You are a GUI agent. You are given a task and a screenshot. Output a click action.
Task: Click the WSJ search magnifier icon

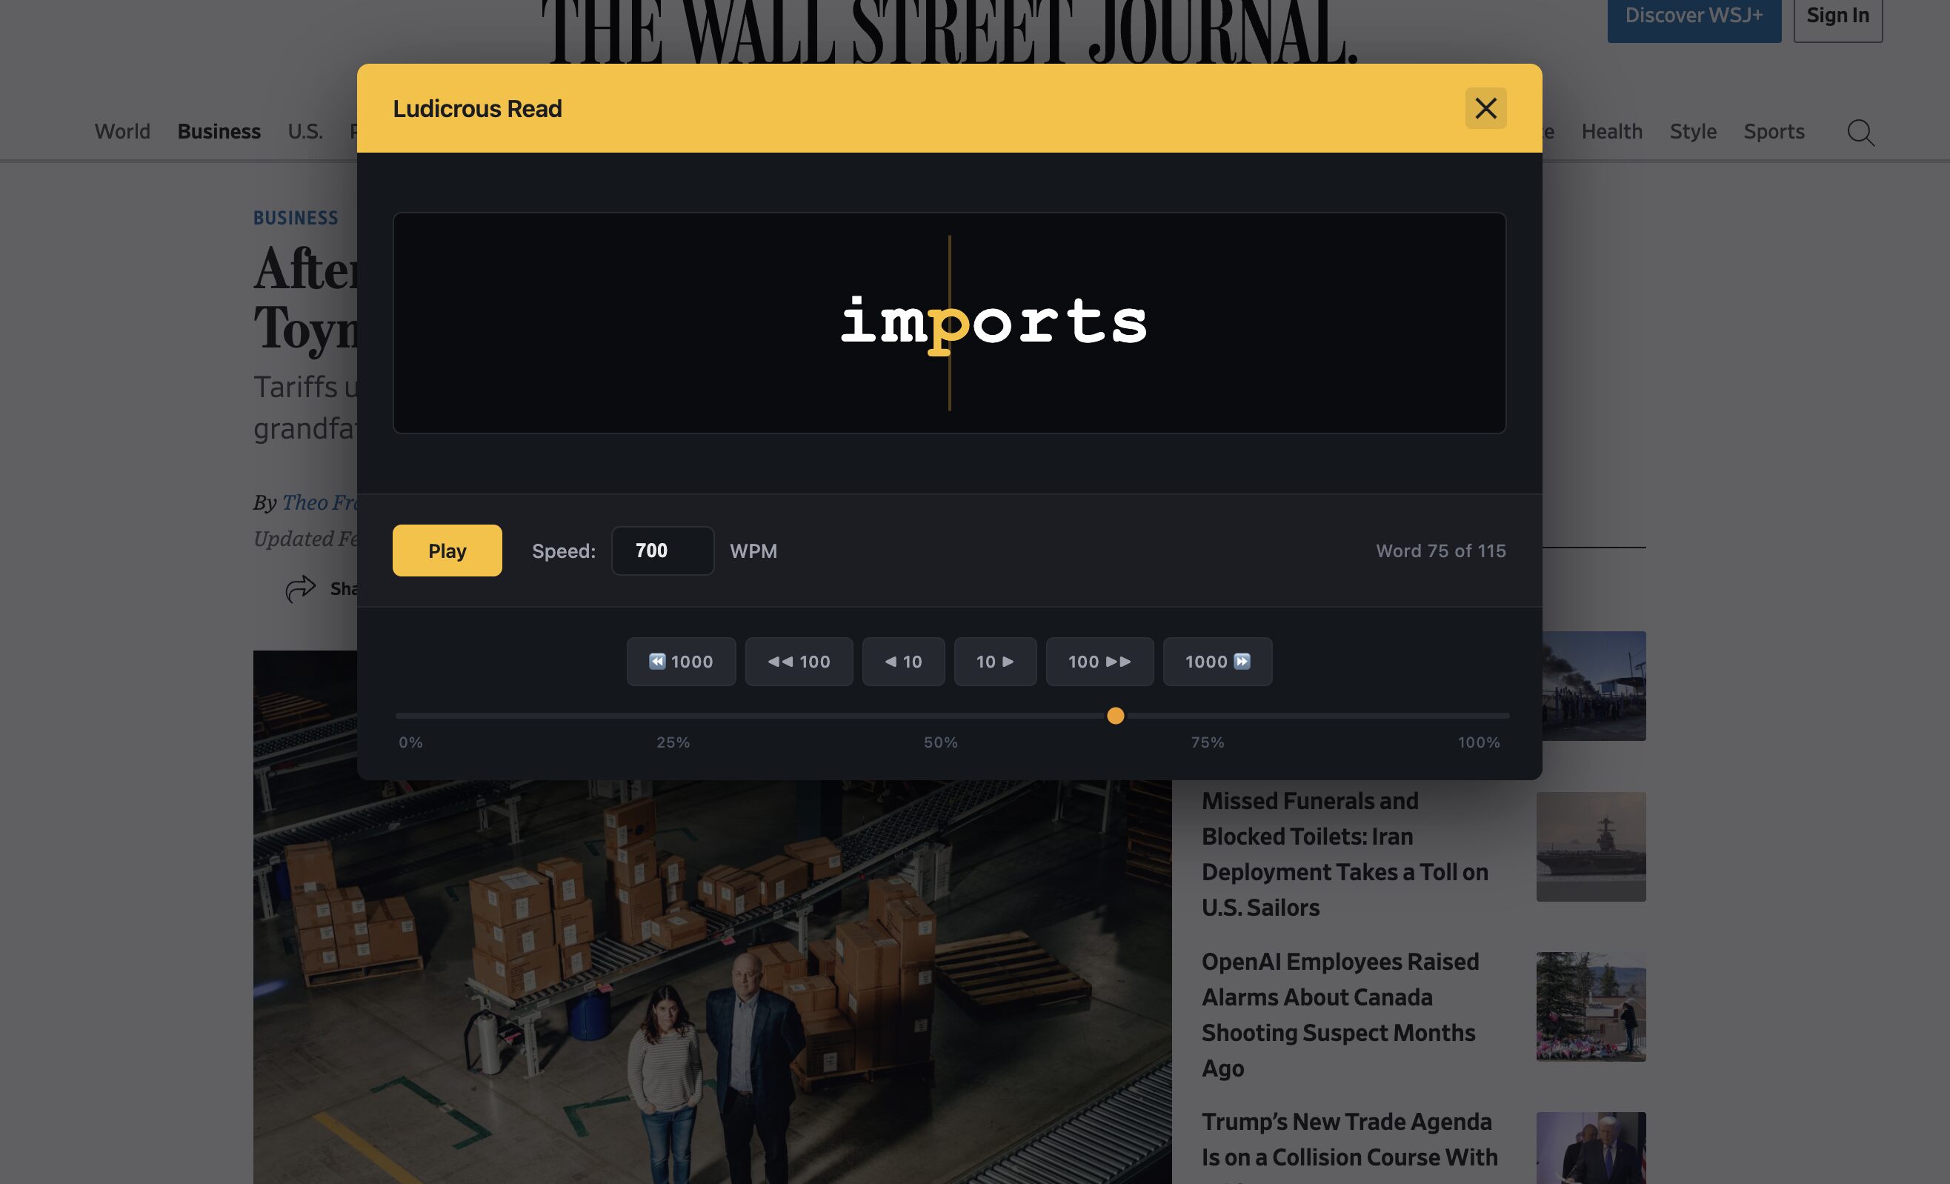coord(1860,132)
